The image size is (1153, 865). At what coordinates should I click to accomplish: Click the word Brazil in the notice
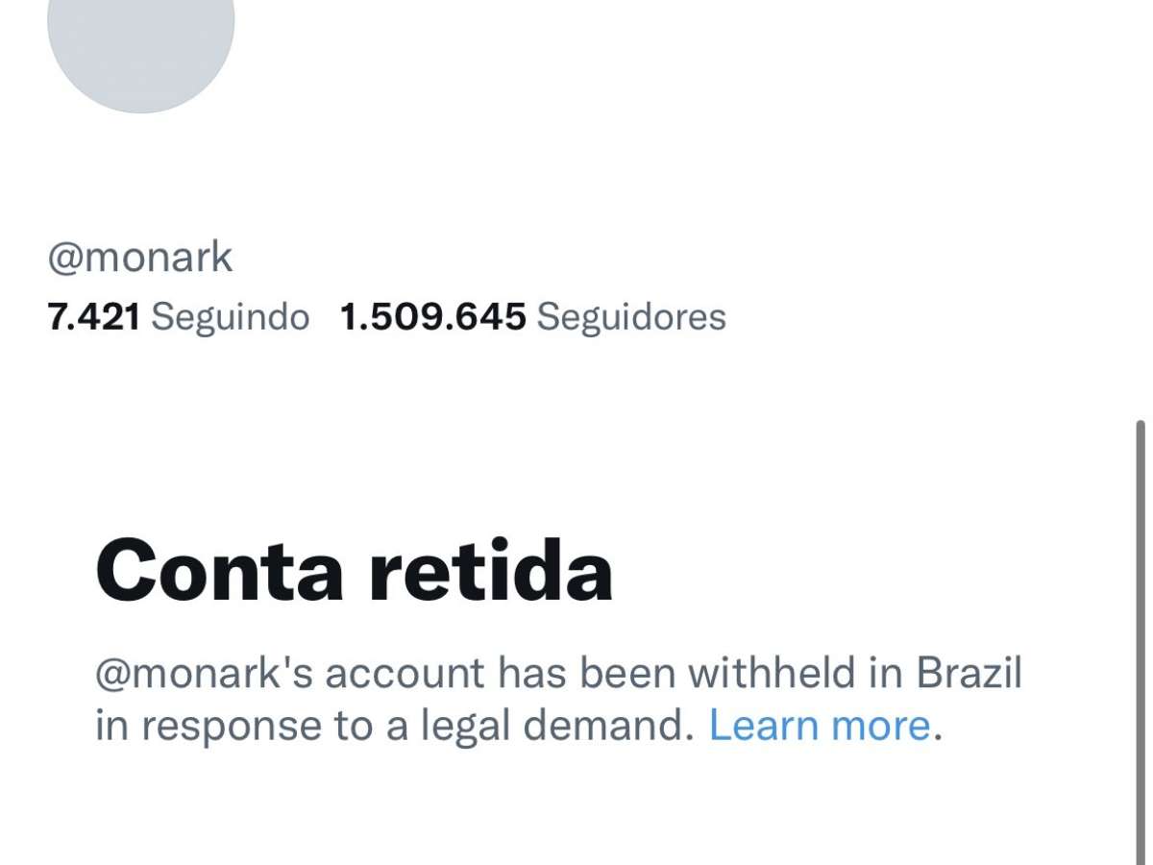tap(969, 673)
